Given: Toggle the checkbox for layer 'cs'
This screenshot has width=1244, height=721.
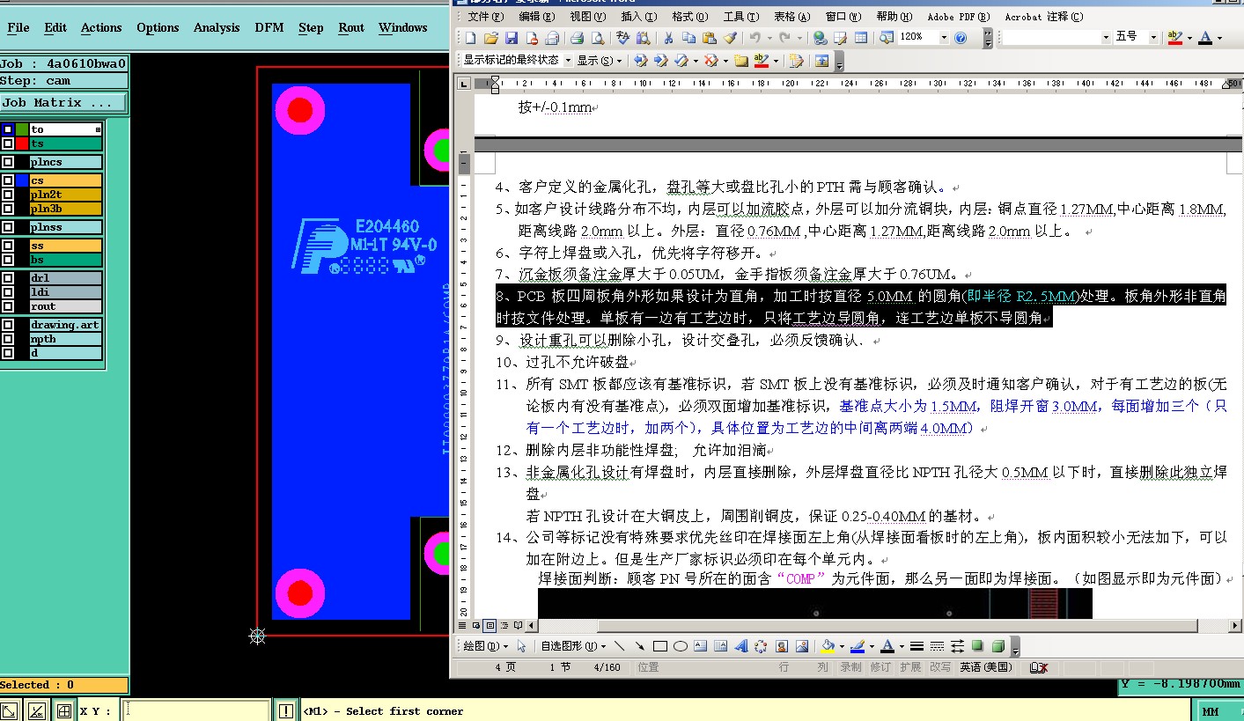Looking at the screenshot, I should point(7,180).
